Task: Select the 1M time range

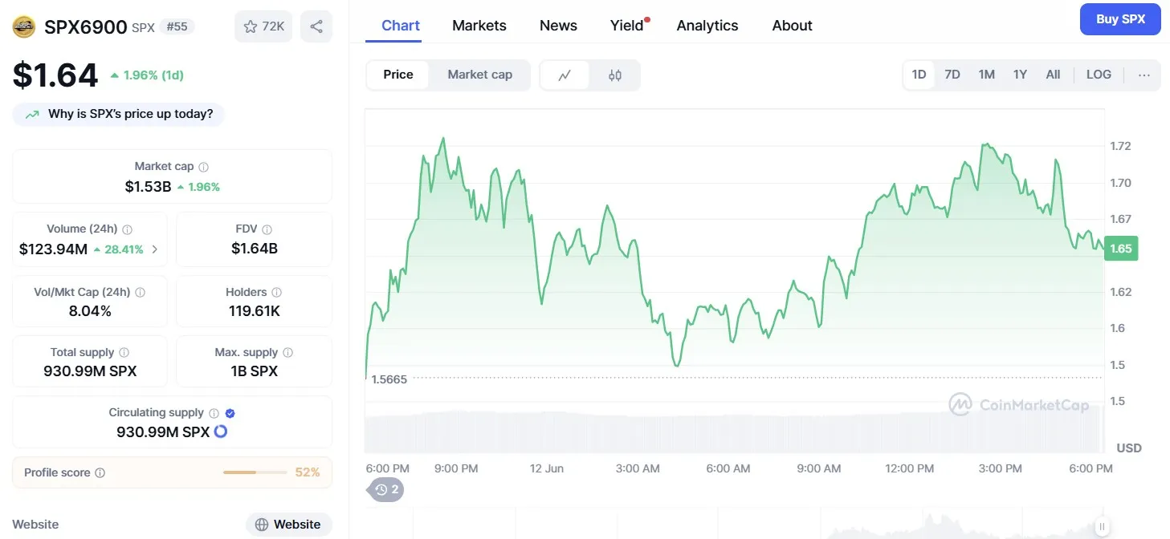Action: [x=987, y=75]
